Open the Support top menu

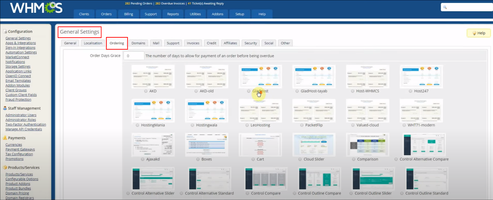151,14
